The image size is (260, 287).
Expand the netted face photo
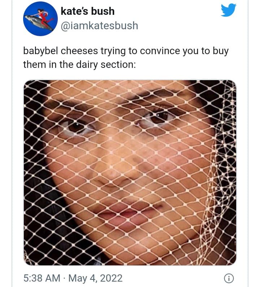[x=130, y=173]
